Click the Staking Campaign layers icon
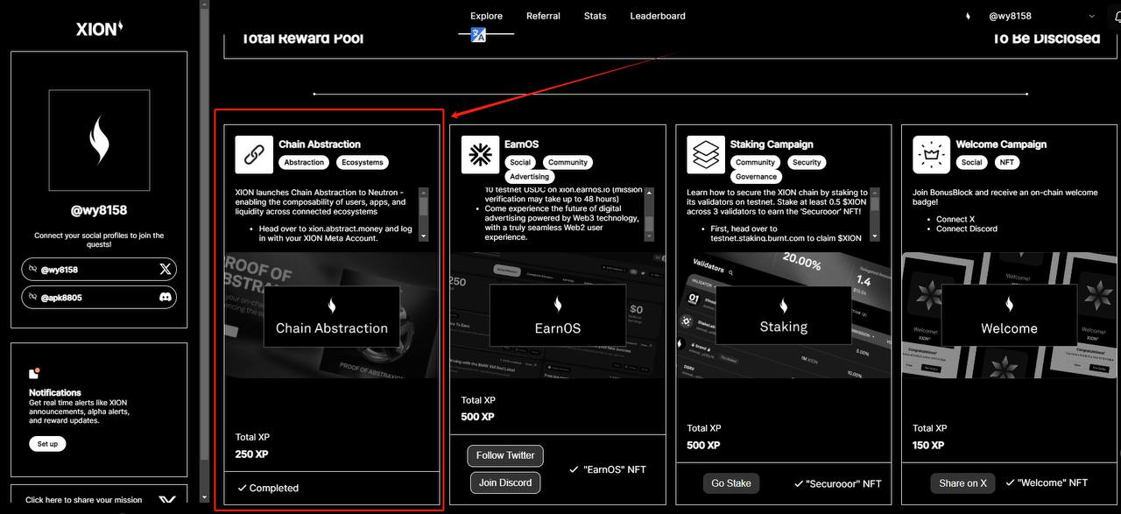1121x514 pixels. pos(706,155)
